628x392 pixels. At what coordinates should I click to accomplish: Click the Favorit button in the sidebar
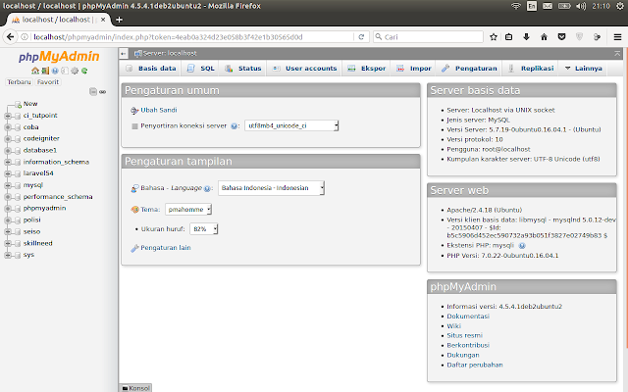[48, 82]
